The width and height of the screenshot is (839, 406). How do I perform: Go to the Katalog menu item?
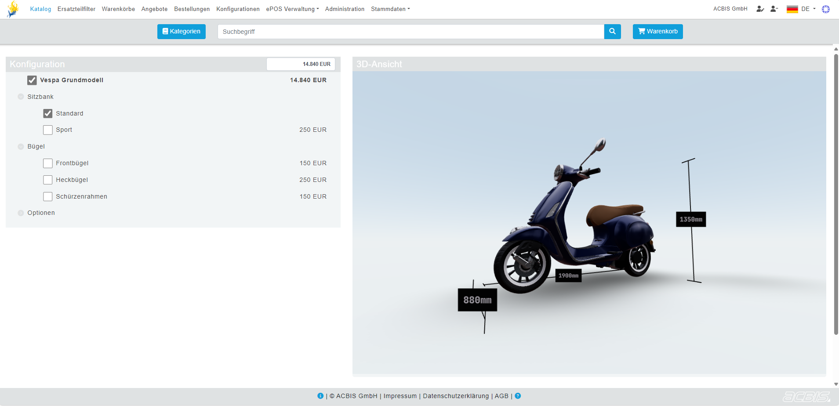point(40,9)
